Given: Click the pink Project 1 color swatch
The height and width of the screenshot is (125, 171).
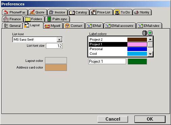Looking at the screenshot, I should 137,44.
